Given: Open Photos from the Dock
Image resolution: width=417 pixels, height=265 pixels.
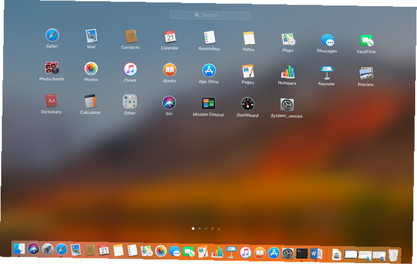Looking at the screenshot, I should point(161,251).
